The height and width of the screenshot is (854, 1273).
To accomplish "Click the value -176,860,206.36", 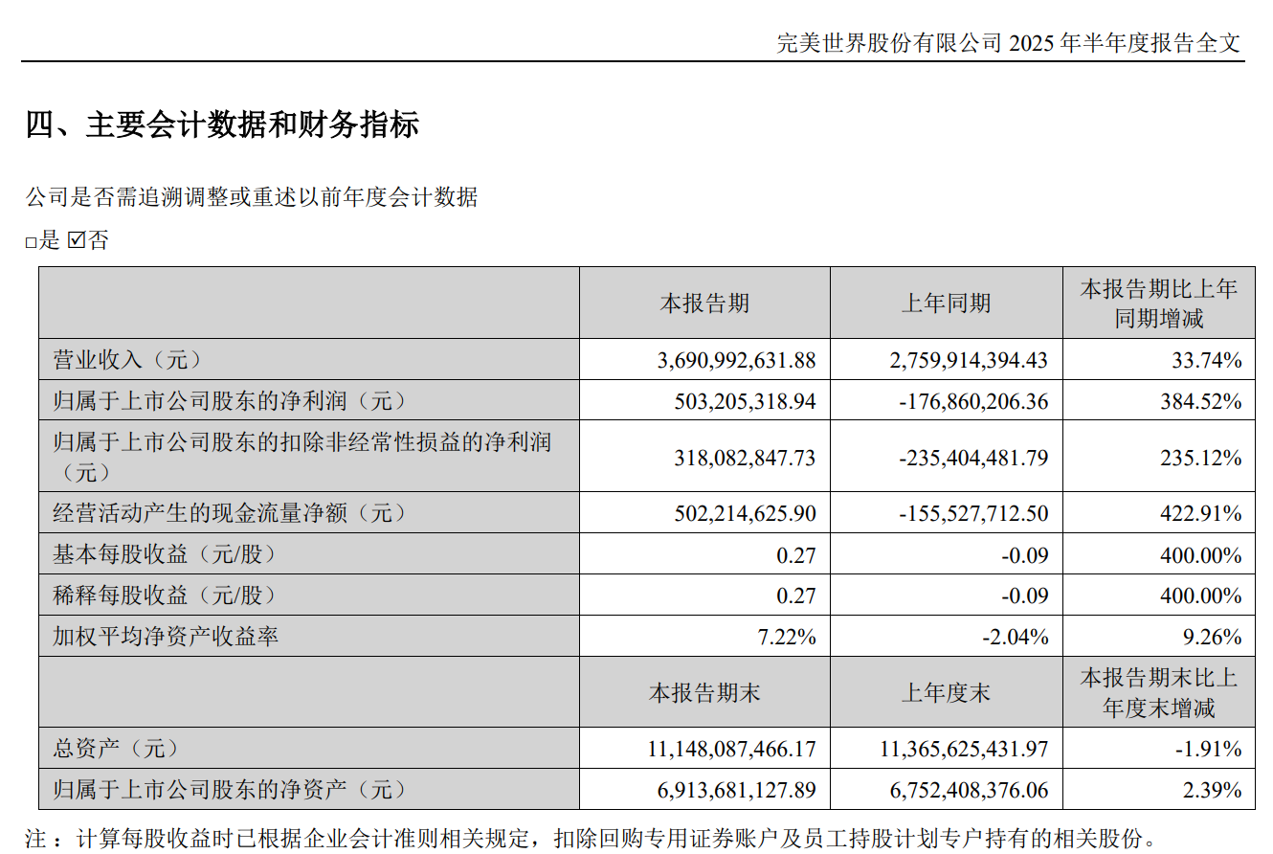I will tap(974, 401).
